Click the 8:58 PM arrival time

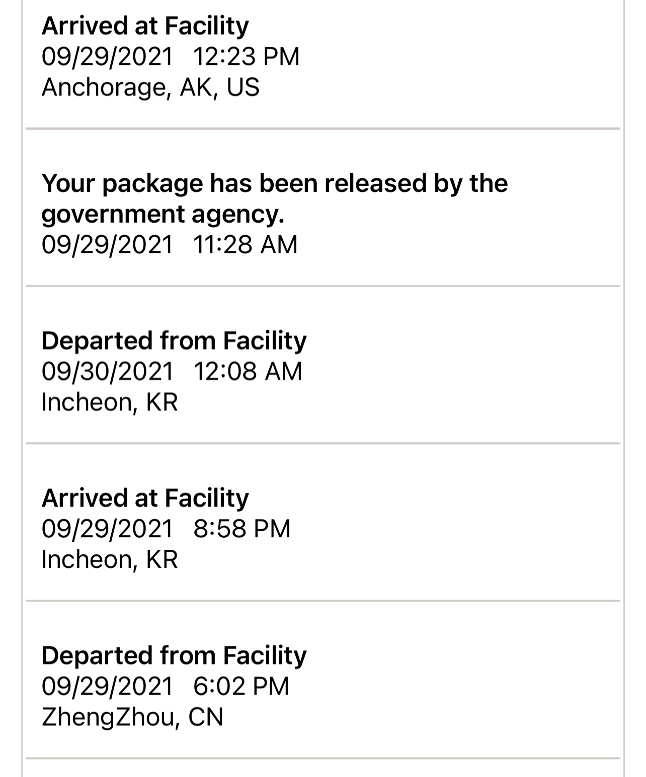click(241, 529)
